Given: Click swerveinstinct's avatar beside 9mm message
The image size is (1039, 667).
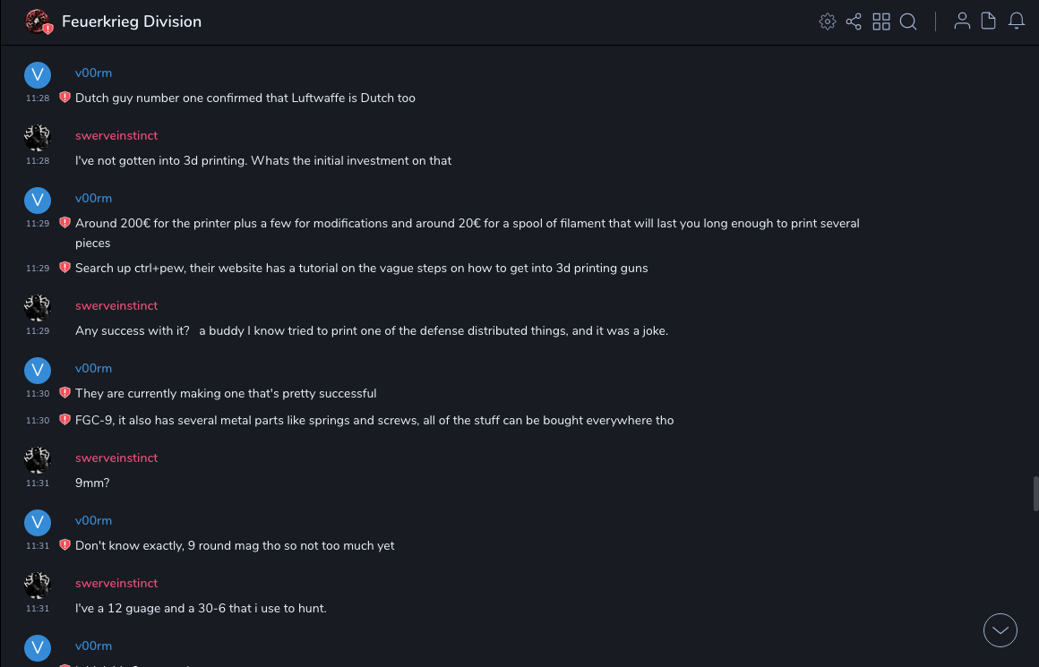Looking at the screenshot, I should (38, 460).
